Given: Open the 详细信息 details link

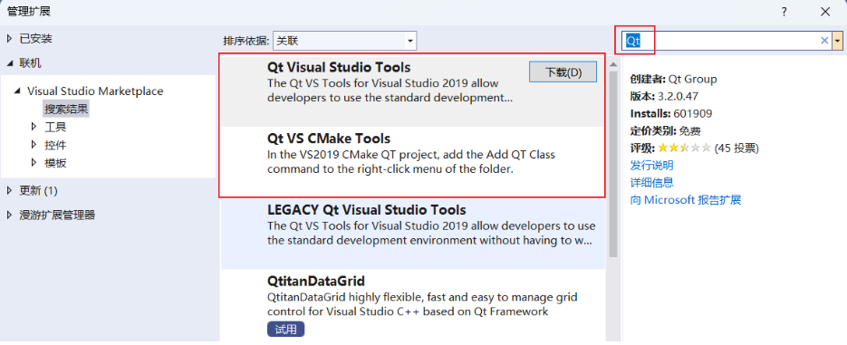Looking at the screenshot, I should 652,183.
